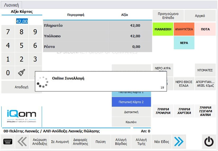Click Αλλαγή Τιμής in bottom toolbar
The image size is (218, 151).
(x=141, y=142)
